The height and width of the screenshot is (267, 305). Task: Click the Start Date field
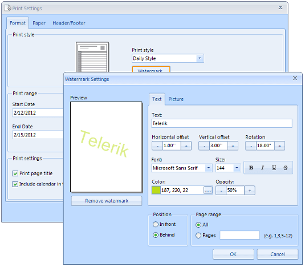(38, 113)
